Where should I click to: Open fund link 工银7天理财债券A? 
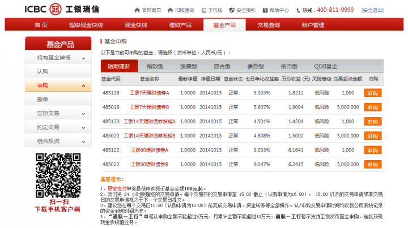click(x=150, y=93)
